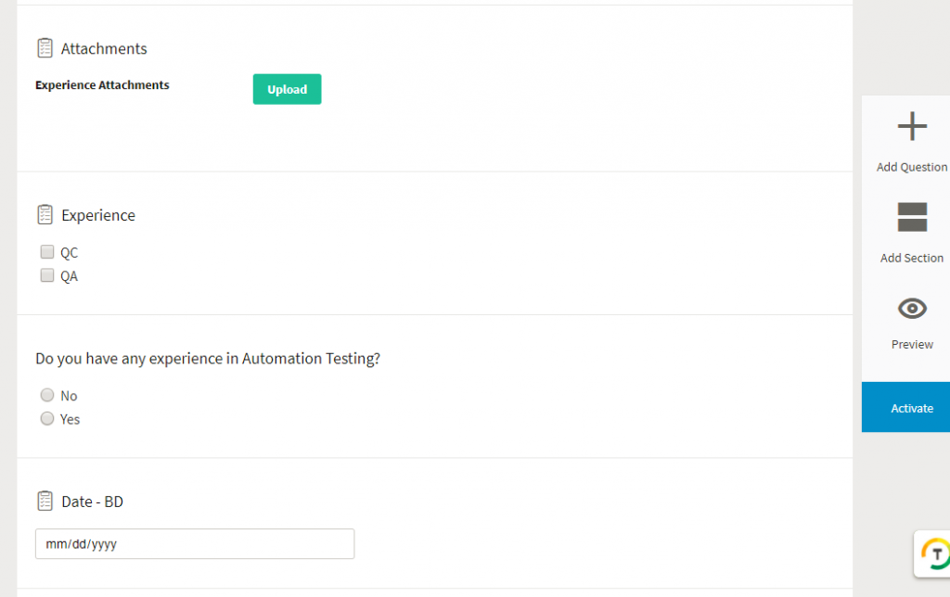Select the Yes radio button
The image size is (950, 597).
pos(46,418)
